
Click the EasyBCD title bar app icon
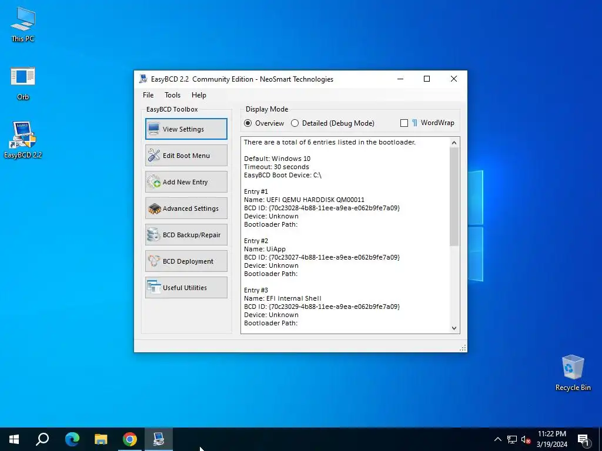click(x=143, y=79)
